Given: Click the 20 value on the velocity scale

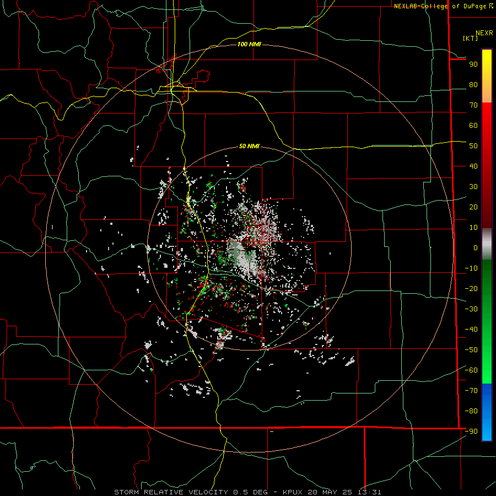Looking at the screenshot, I should click(x=473, y=207).
